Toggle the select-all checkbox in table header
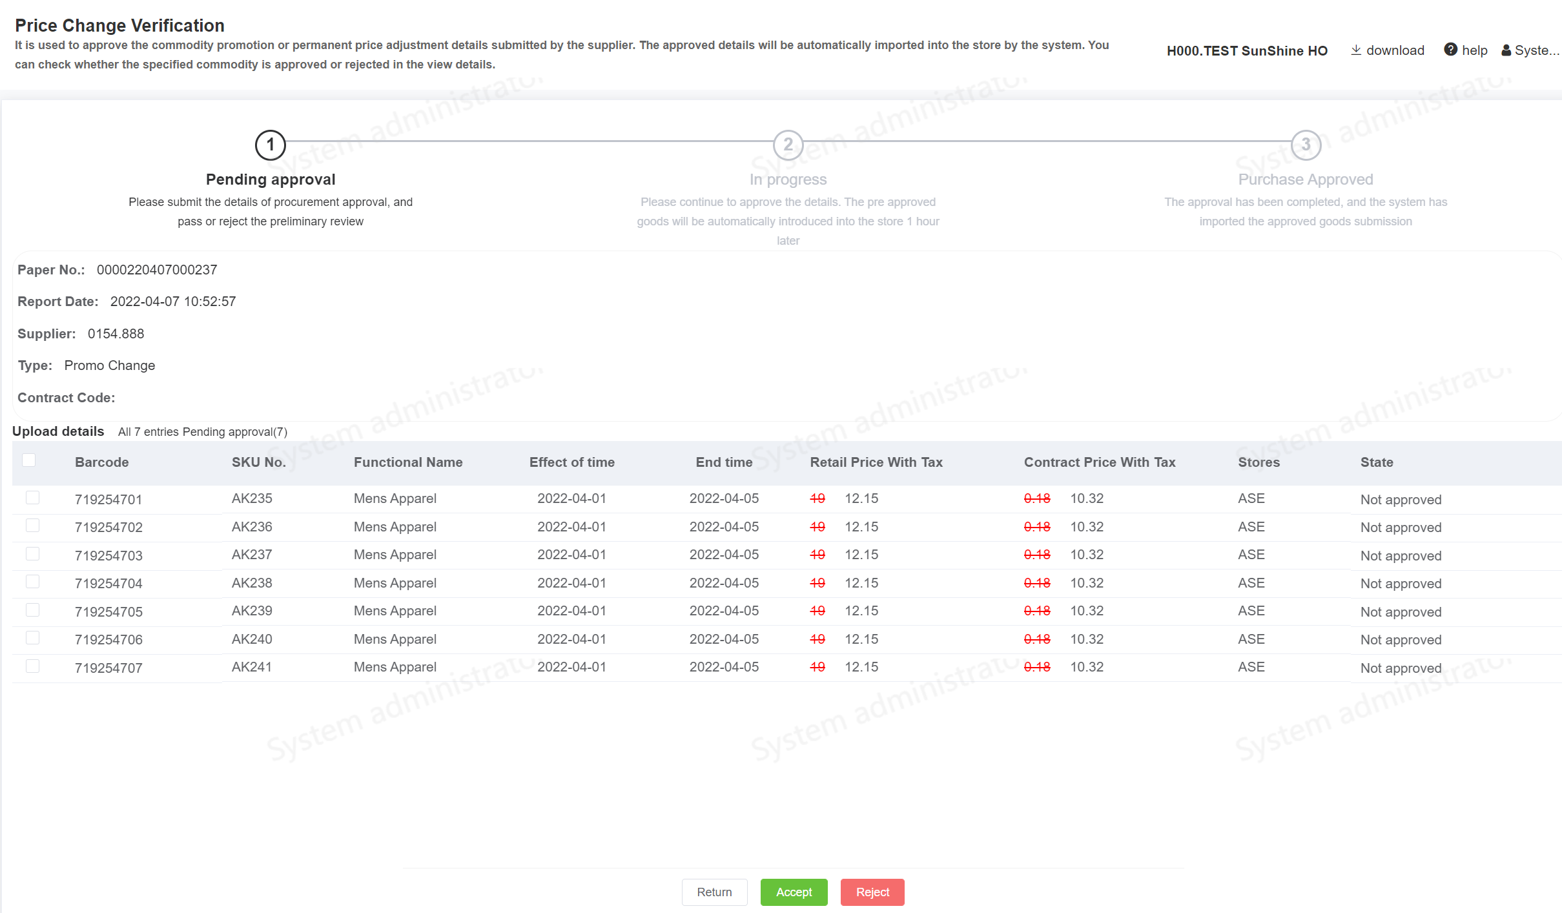Screen dimensions: 1562x913 (x=29, y=460)
